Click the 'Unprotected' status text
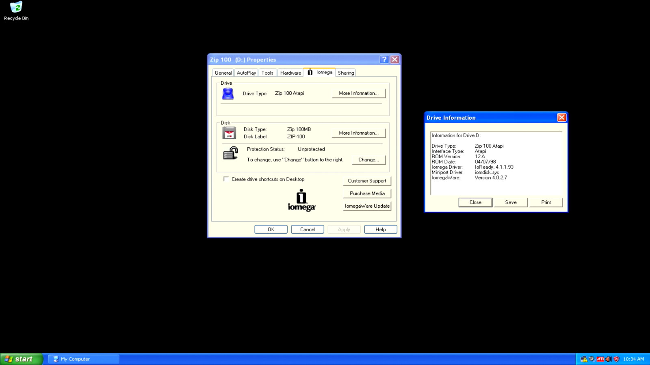Viewport: 650px width, 365px height. [x=311, y=149]
